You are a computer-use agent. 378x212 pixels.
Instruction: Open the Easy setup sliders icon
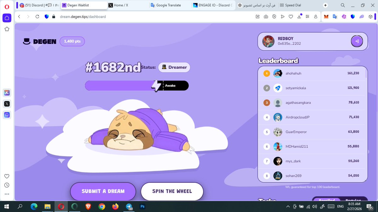[307, 17]
